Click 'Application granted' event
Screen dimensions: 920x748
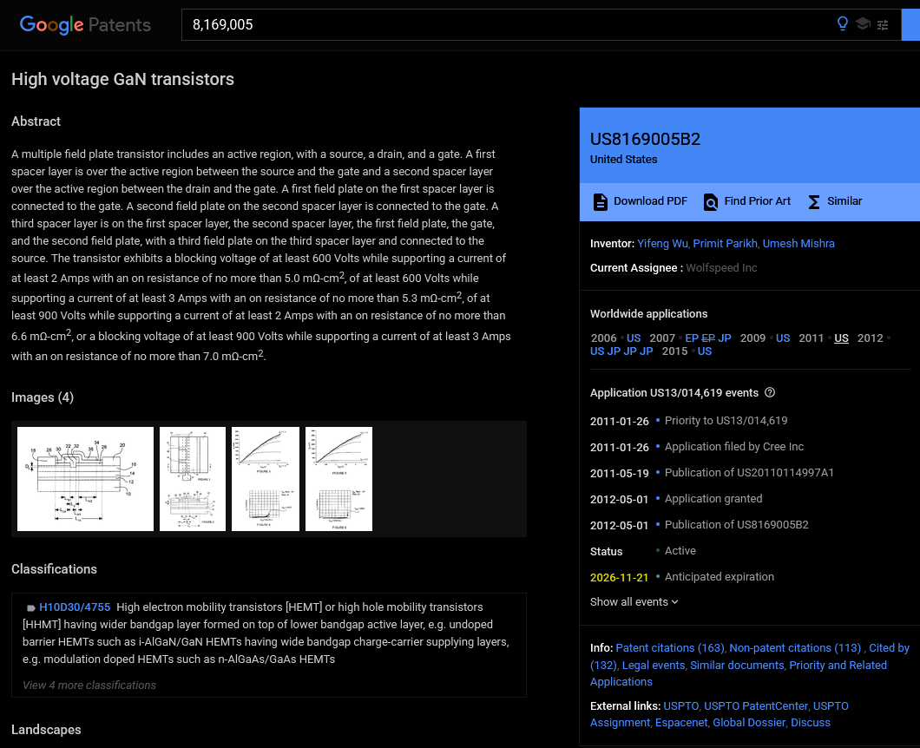[713, 499]
